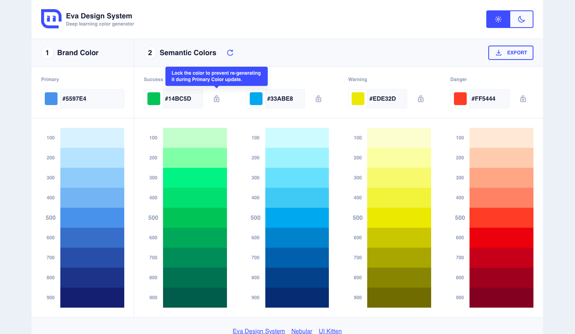Regenerate semantic colors with refresh icon
Image resolution: width=575 pixels, height=334 pixels.
point(230,53)
